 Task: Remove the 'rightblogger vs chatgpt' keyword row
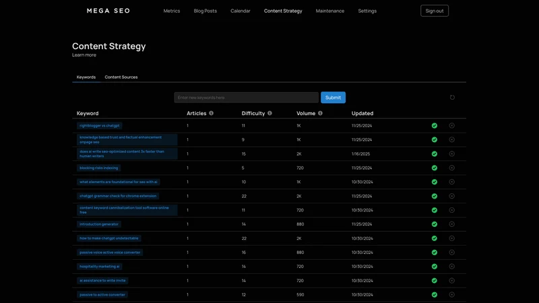point(451,126)
